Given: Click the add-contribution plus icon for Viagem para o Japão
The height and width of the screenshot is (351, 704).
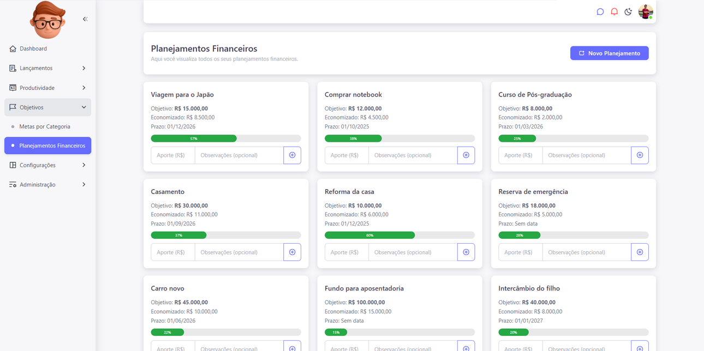Looking at the screenshot, I should coord(292,155).
